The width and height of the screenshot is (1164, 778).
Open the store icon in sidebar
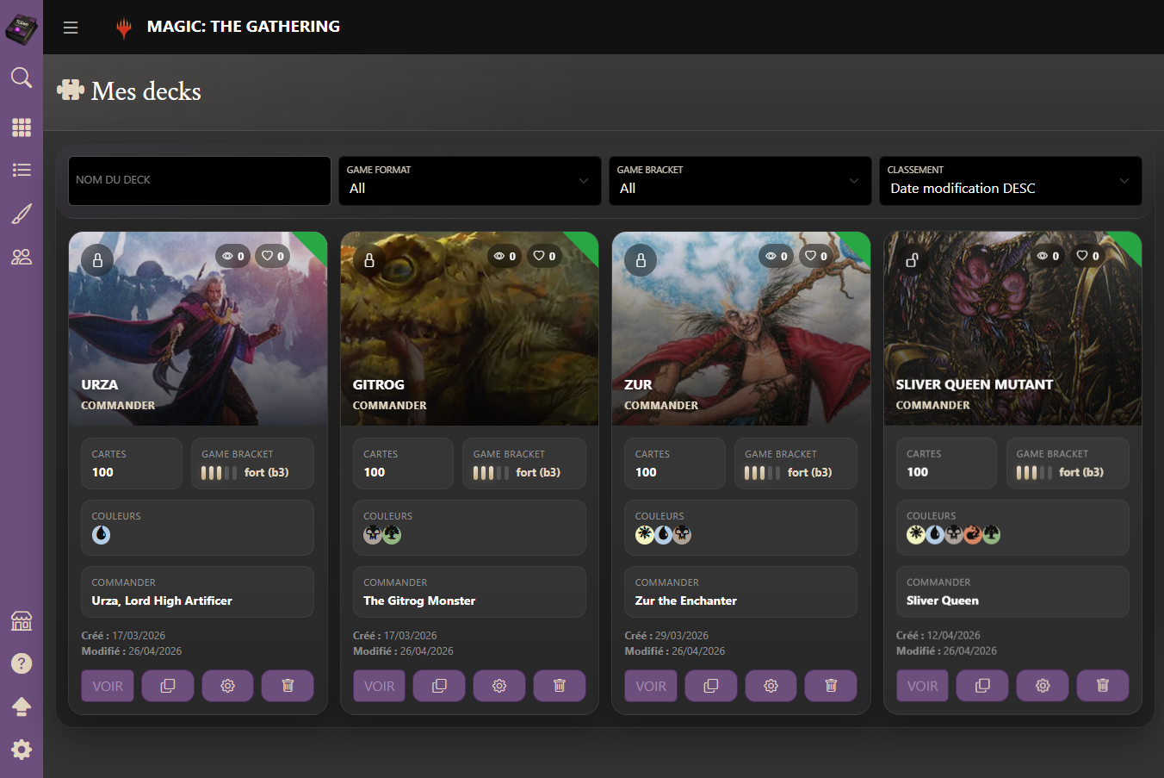click(22, 620)
